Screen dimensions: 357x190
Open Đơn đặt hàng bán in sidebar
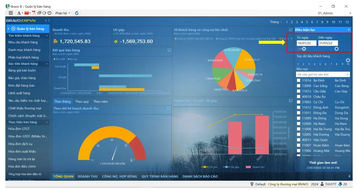tap(21, 86)
